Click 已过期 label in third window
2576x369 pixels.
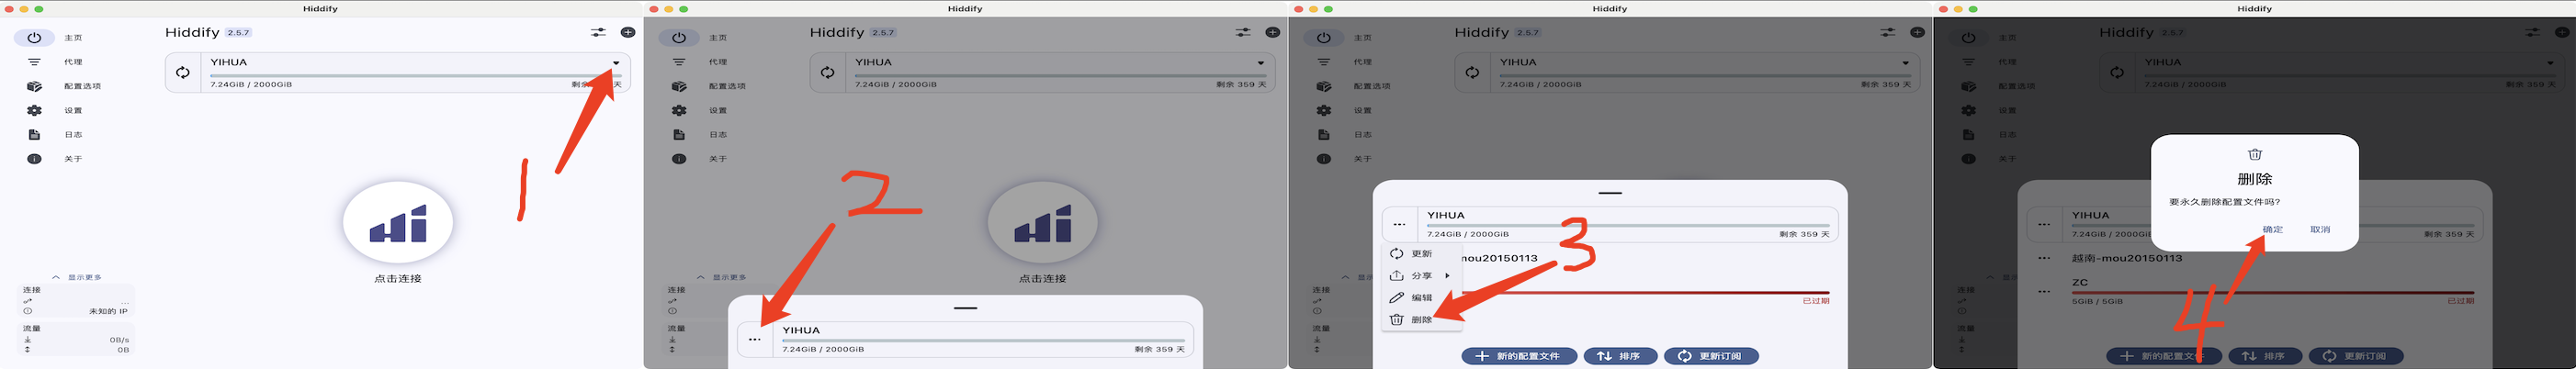coord(1816,301)
